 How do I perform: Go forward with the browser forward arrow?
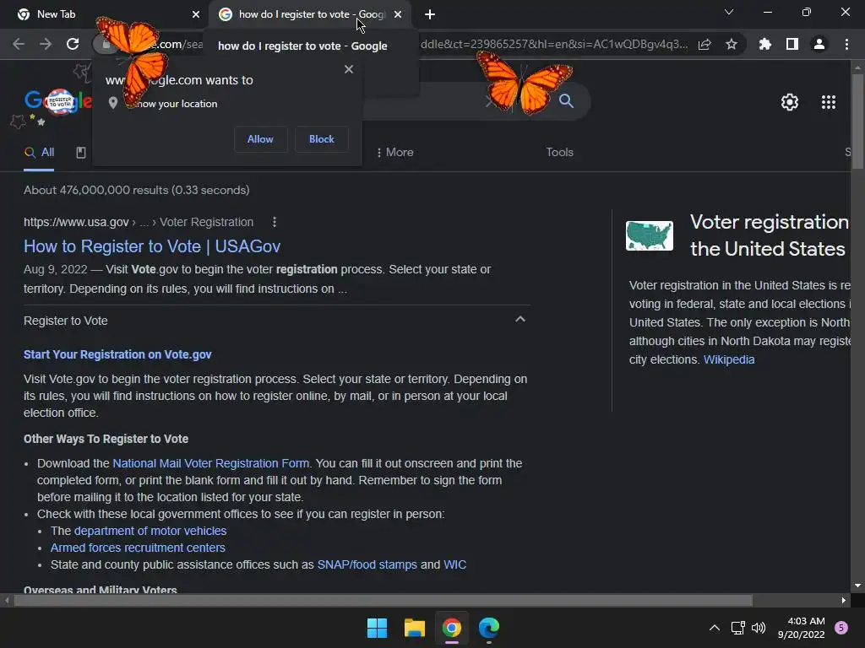click(46, 44)
